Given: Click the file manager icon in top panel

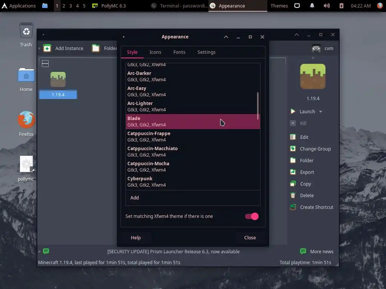Looking at the screenshot, I should (45, 6).
